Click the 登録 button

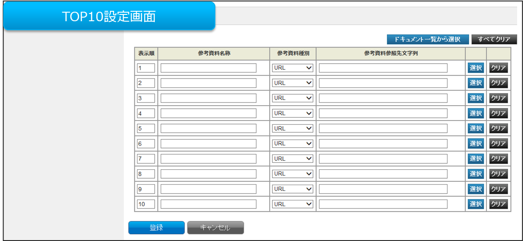point(156,228)
